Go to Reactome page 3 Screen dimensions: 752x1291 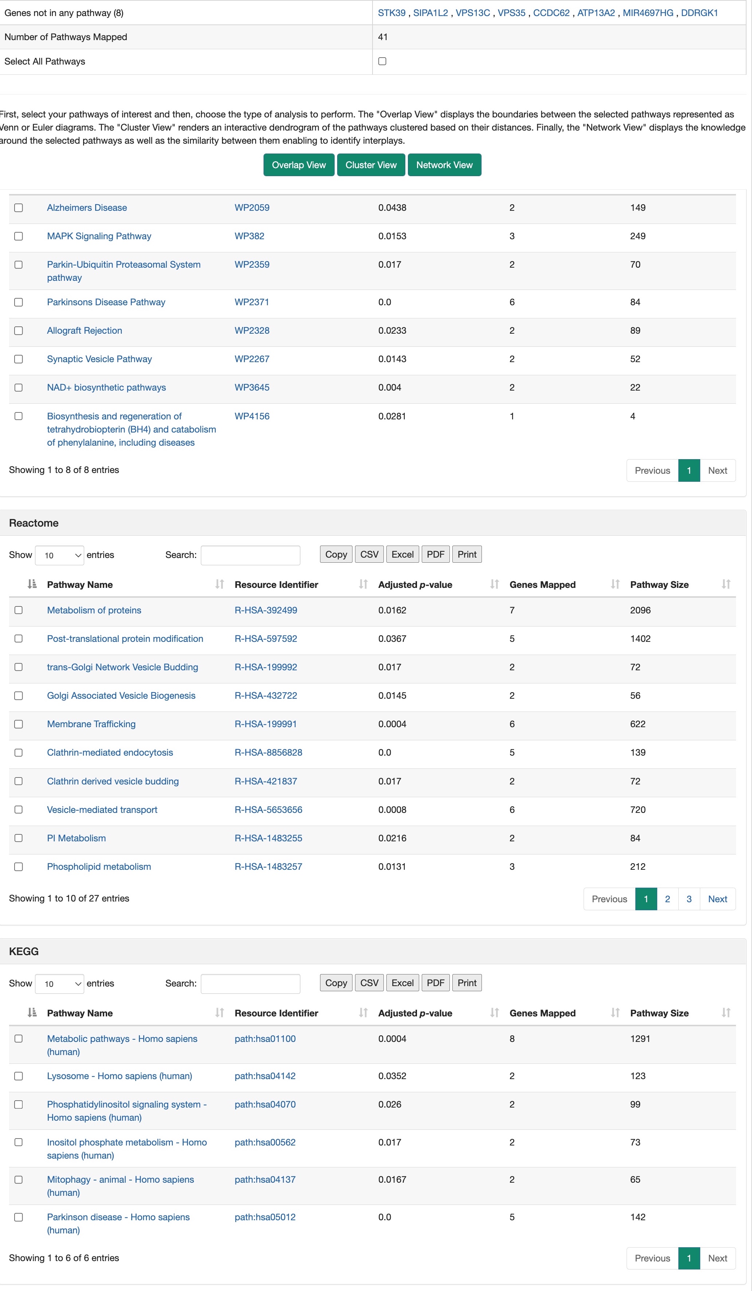689,899
